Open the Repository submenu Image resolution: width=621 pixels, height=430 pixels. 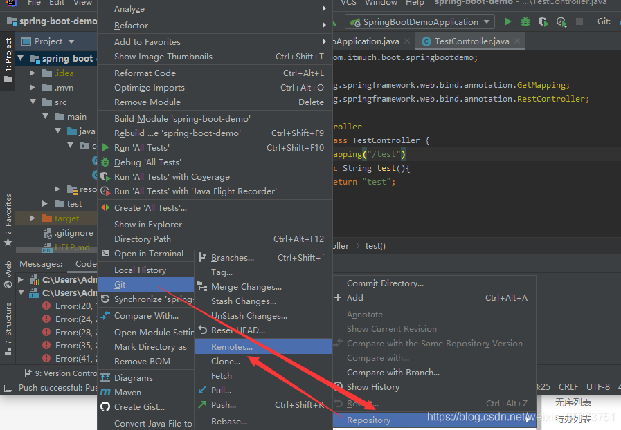point(435,420)
